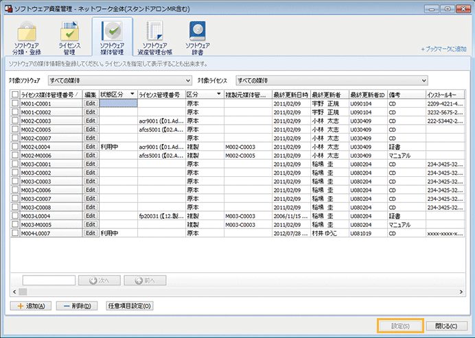Click the Edit button for M003-C0002
Screen dimensions: 475x338
click(x=91, y=173)
